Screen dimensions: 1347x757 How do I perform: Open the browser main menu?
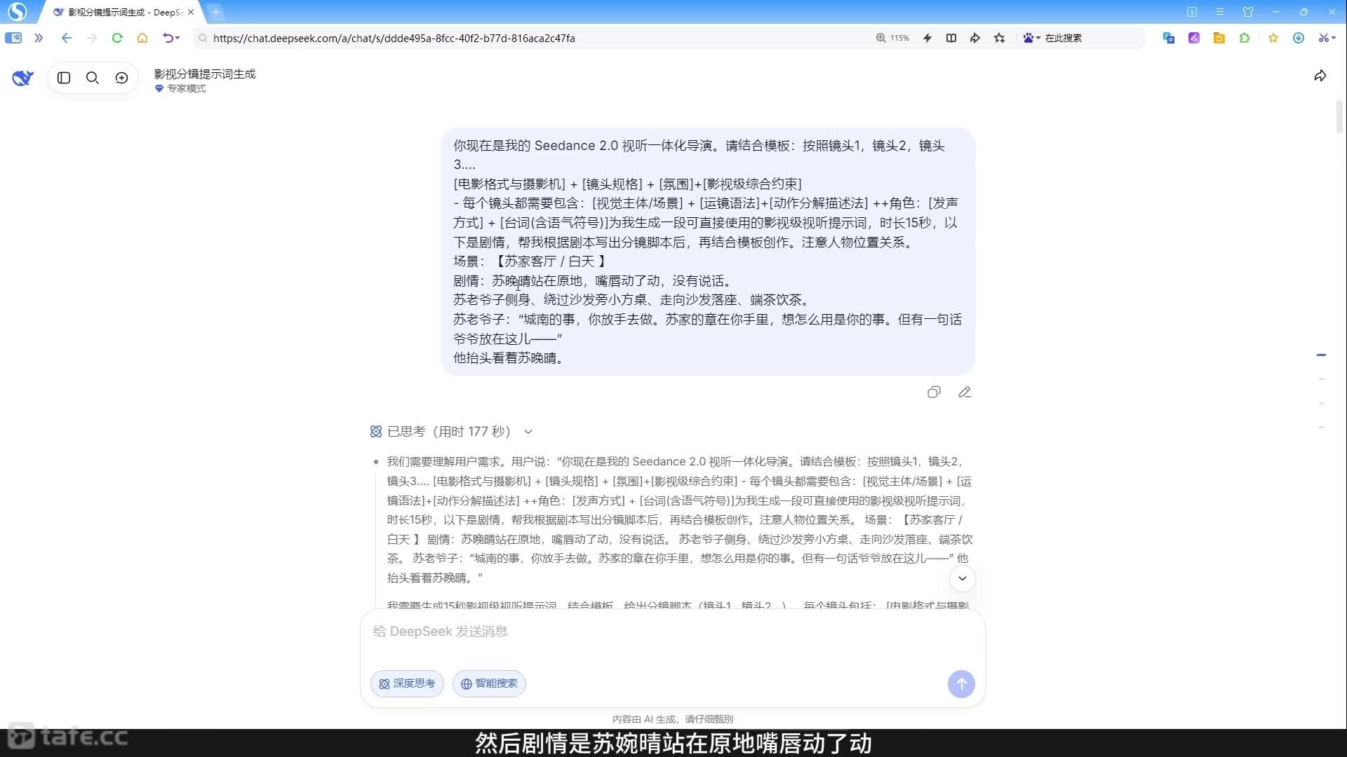coord(1220,12)
